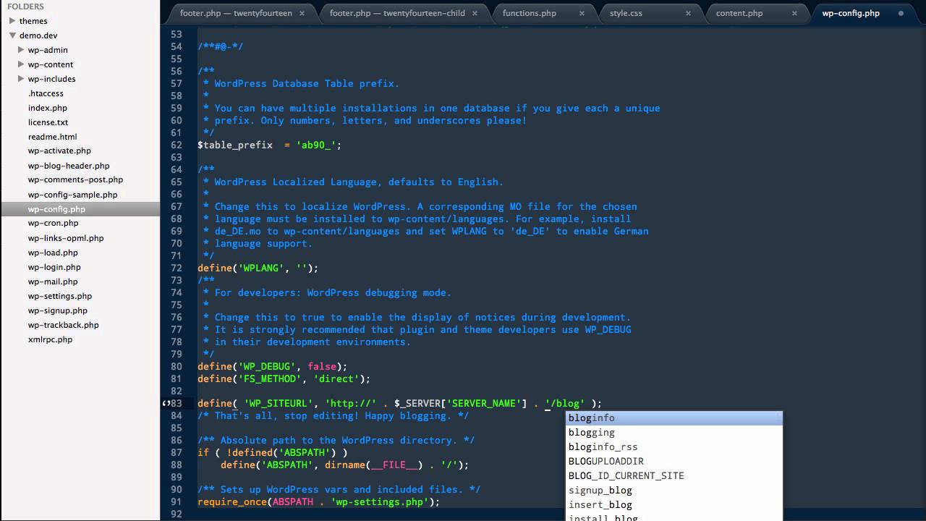Open wp-blog-header.php in sidebar
Screen dimensions: 926x521
tap(69, 166)
